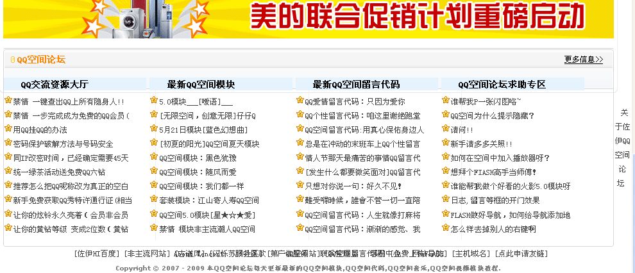
Task: Click star icon beside 5.0模块___[嗳语]___
Action: coord(154,100)
